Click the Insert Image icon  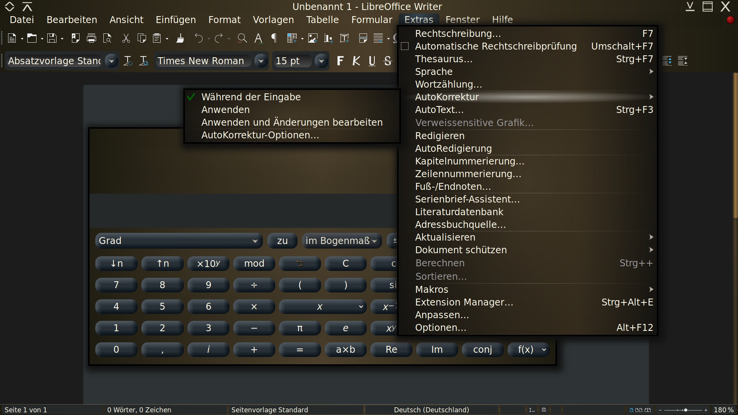pyautogui.click(x=313, y=38)
